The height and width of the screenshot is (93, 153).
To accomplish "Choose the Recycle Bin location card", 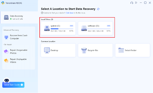I will coord(95,50).
